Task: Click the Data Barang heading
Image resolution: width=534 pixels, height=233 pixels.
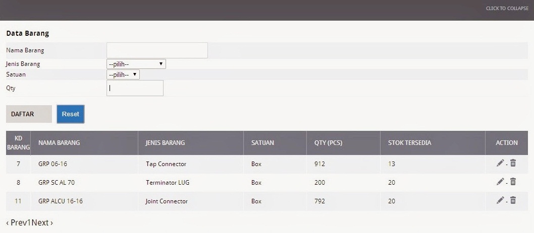Action: pos(28,33)
